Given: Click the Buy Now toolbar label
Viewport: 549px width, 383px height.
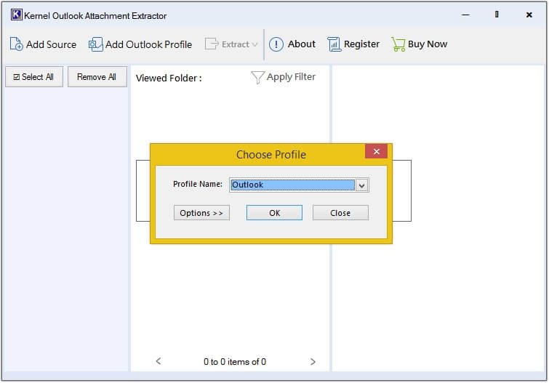Looking at the screenshot, I should 428,44.
